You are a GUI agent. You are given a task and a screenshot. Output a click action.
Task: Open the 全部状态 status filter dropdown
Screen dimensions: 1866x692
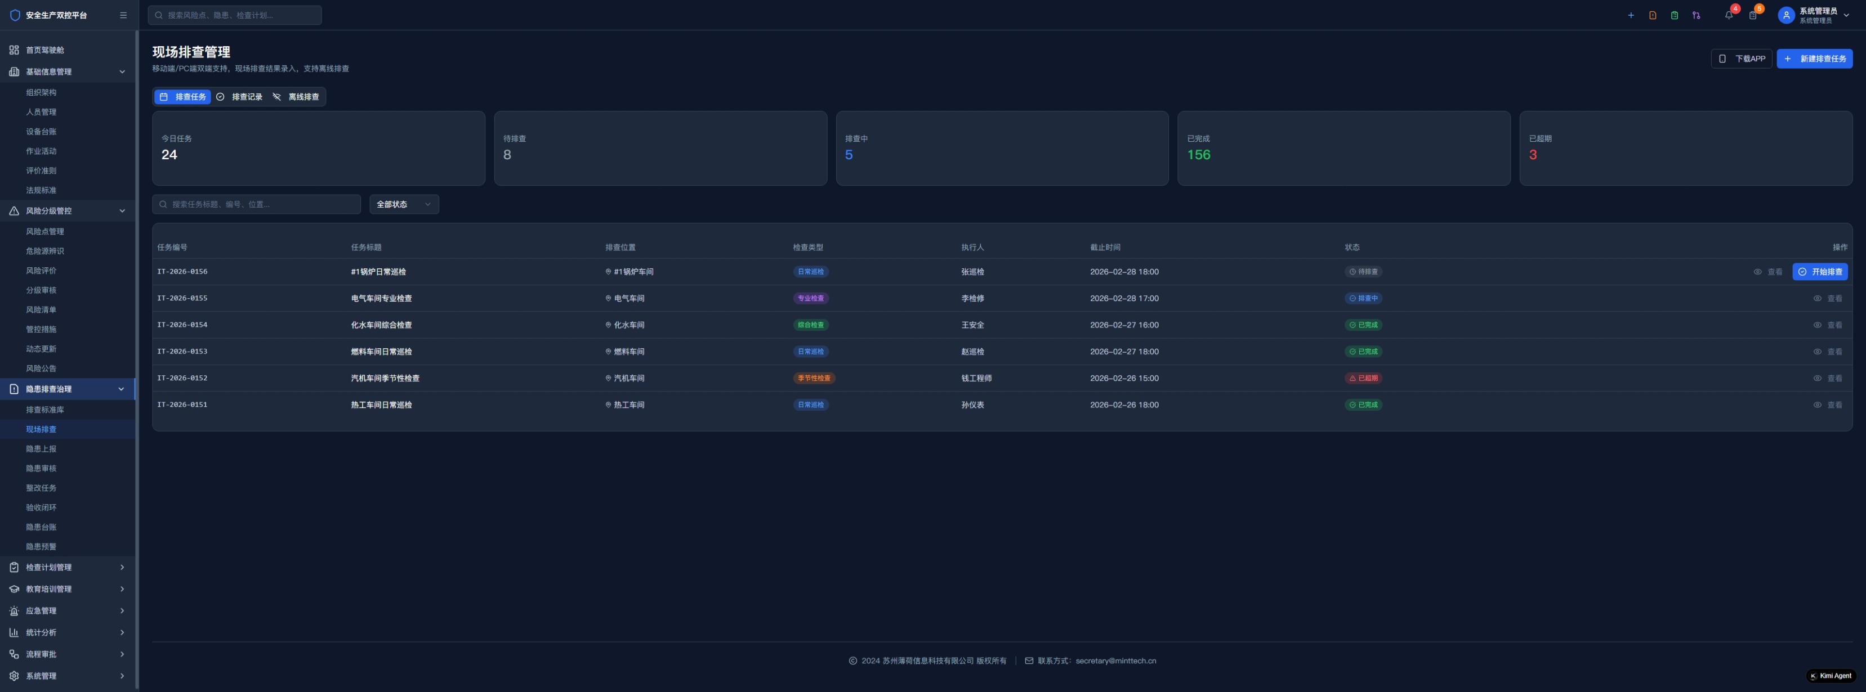pyautogui.click(x=404, y=204)
